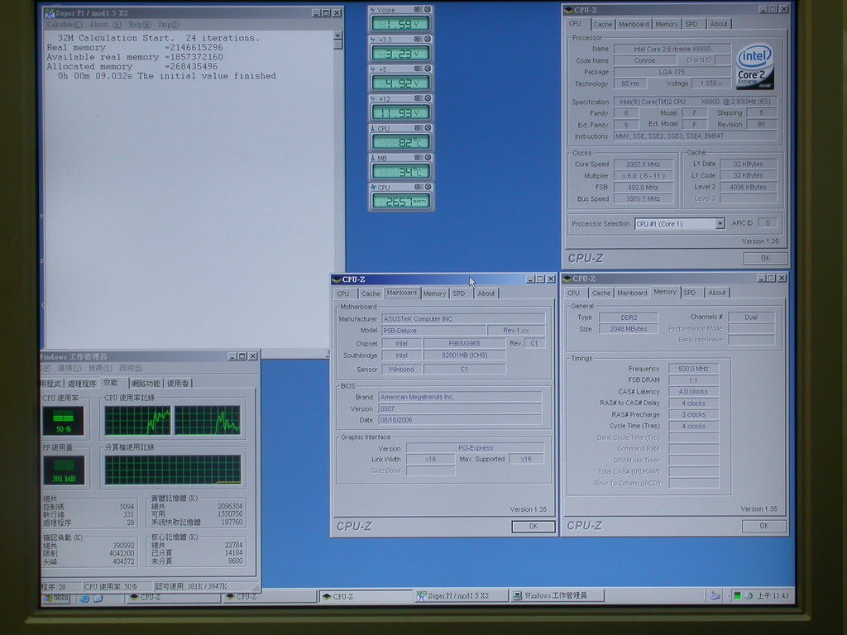Click the FSB:DRAM 1:1 field
The height and width of the screenshot is (635, 847).
point(693,380)
